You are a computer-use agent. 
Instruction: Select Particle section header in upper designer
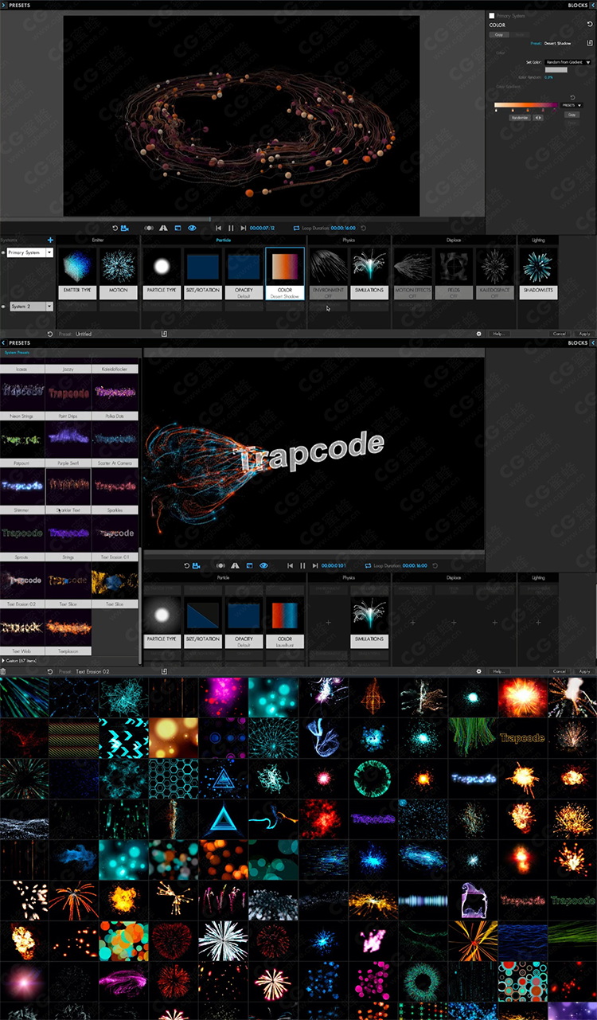coord(224,240)
